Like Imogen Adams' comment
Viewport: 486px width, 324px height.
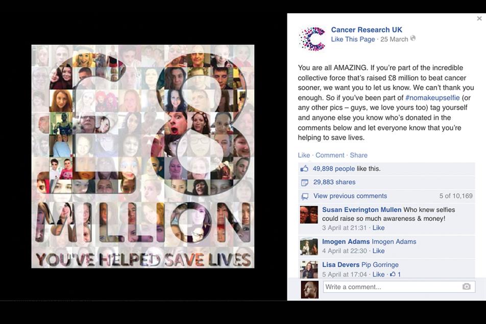[x=378, y=251]
